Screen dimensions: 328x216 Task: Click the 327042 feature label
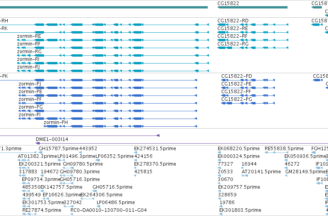73,203
